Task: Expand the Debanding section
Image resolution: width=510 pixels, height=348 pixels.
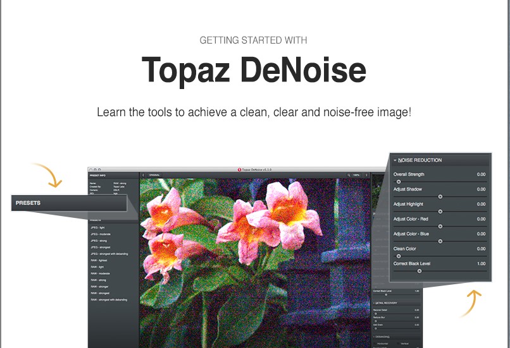Action: [375, 337]
